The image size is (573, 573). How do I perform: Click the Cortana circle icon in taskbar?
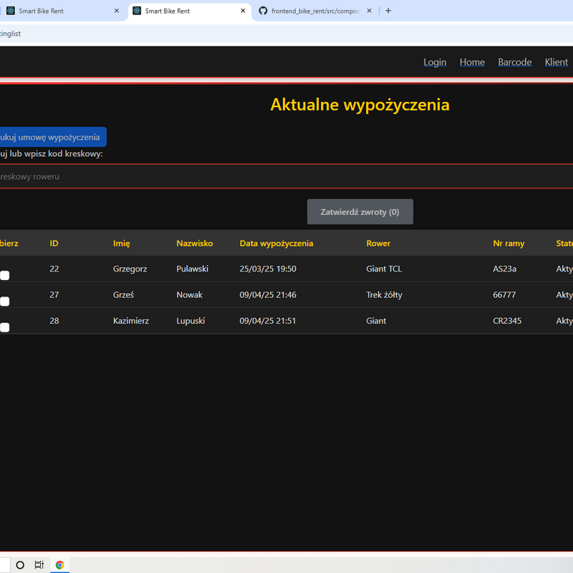tap(20, 565)
